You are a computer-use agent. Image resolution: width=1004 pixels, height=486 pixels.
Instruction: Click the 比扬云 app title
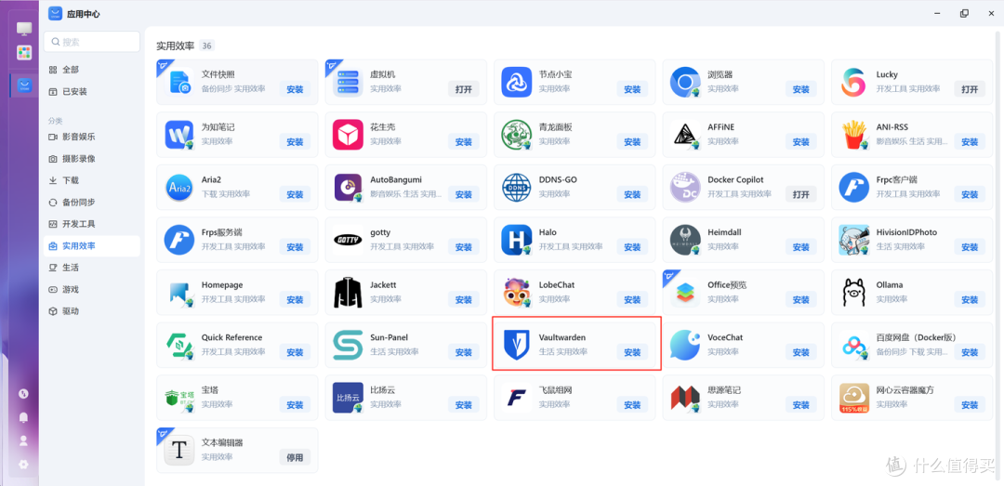pos(382,390)
